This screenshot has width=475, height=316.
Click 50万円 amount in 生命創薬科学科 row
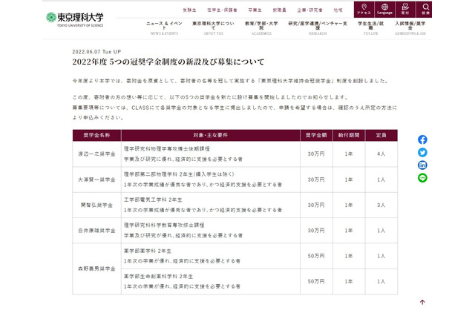pos(316,281)
